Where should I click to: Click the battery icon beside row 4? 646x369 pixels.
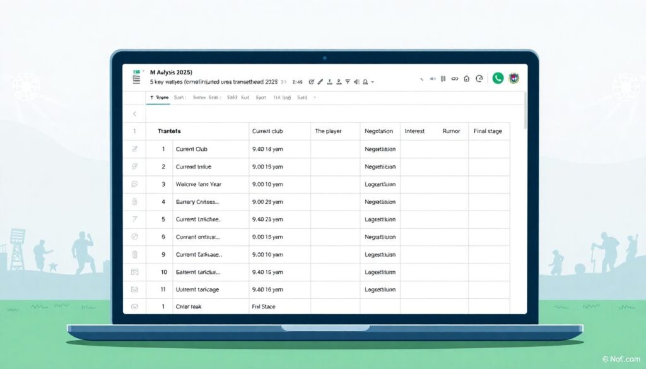[x=134, y=202]
